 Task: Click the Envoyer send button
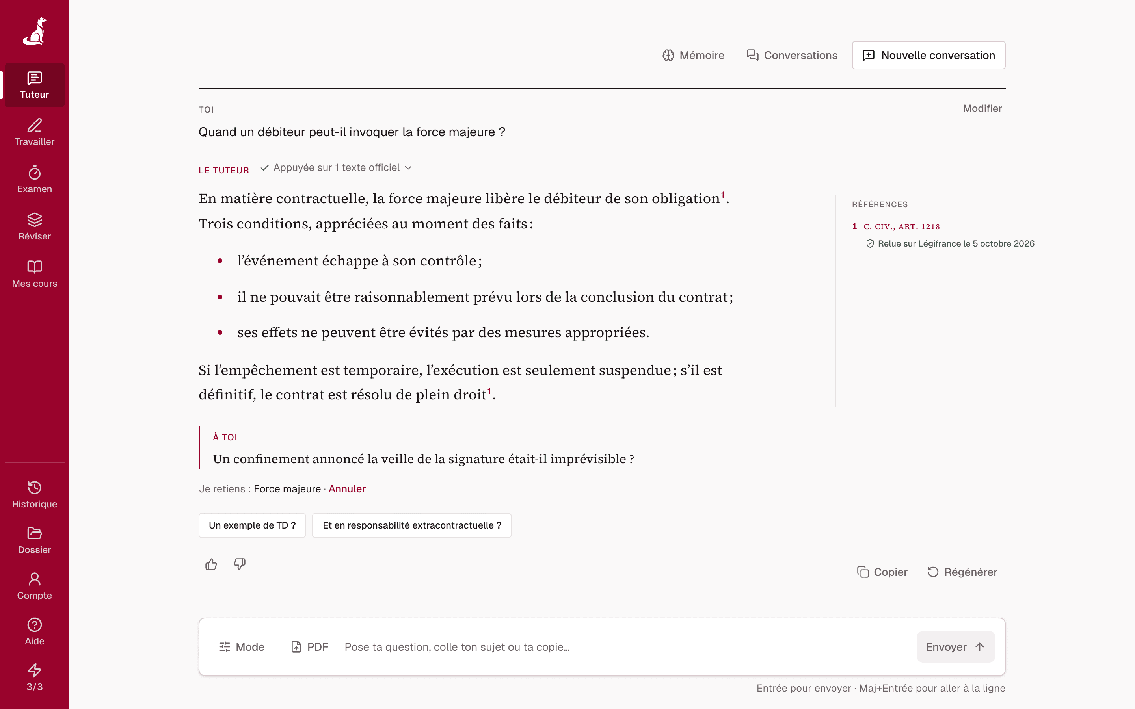point(956,647)
